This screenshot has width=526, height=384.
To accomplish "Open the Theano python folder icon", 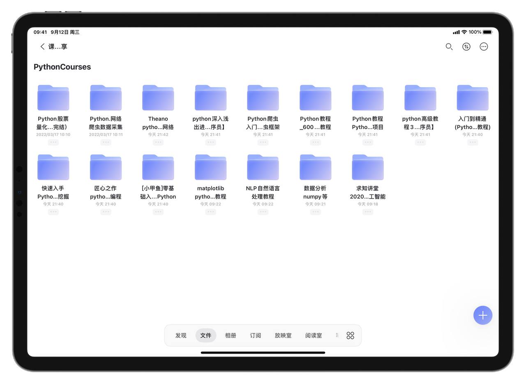I will [158, 98].
